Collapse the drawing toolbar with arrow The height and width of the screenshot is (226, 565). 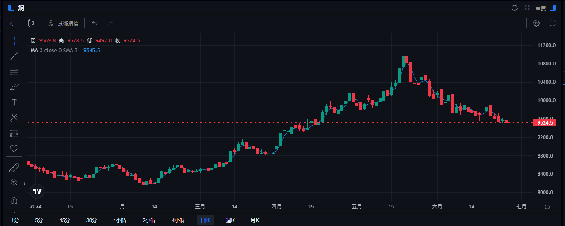click(24, 184)
